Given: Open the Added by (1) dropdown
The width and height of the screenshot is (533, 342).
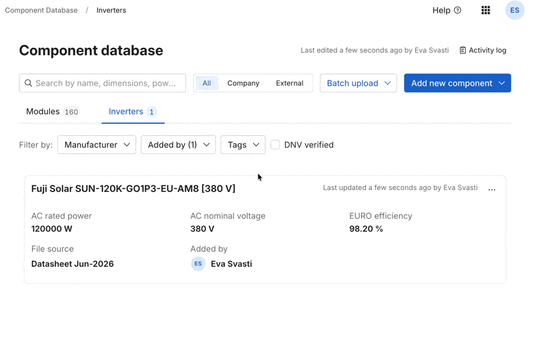Looking at the screenshot, I should pos(178,145).
